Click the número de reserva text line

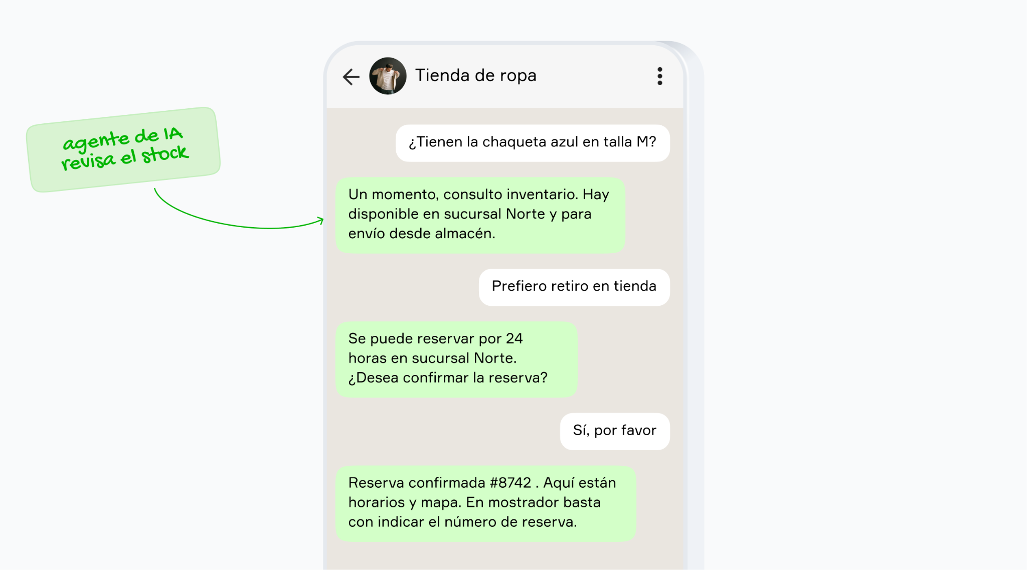[462, 522]
